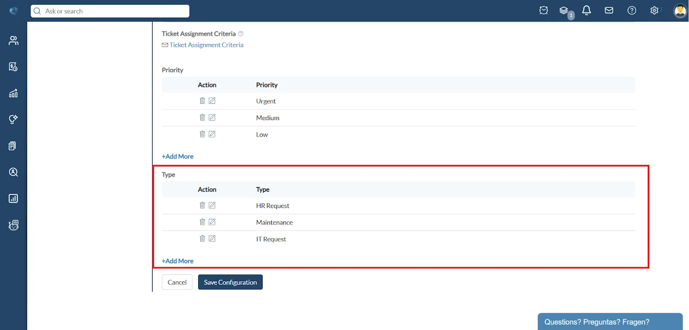The image size is (689, 330).
Task: Delete the Medium priority row
Action: coord(202,117)
